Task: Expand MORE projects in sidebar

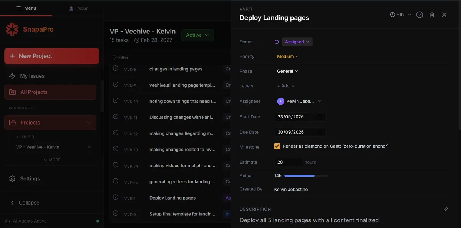Action: click(x=51, y=160)
